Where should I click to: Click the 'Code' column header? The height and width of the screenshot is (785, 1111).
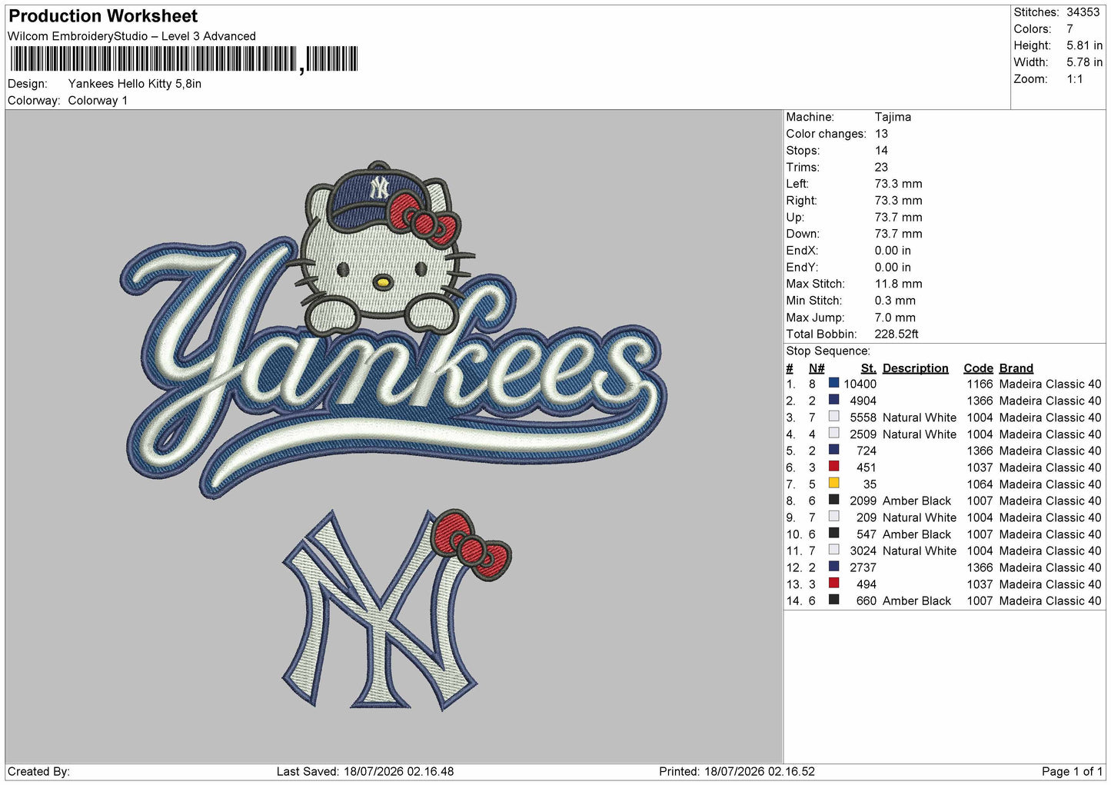pos(978,368)
